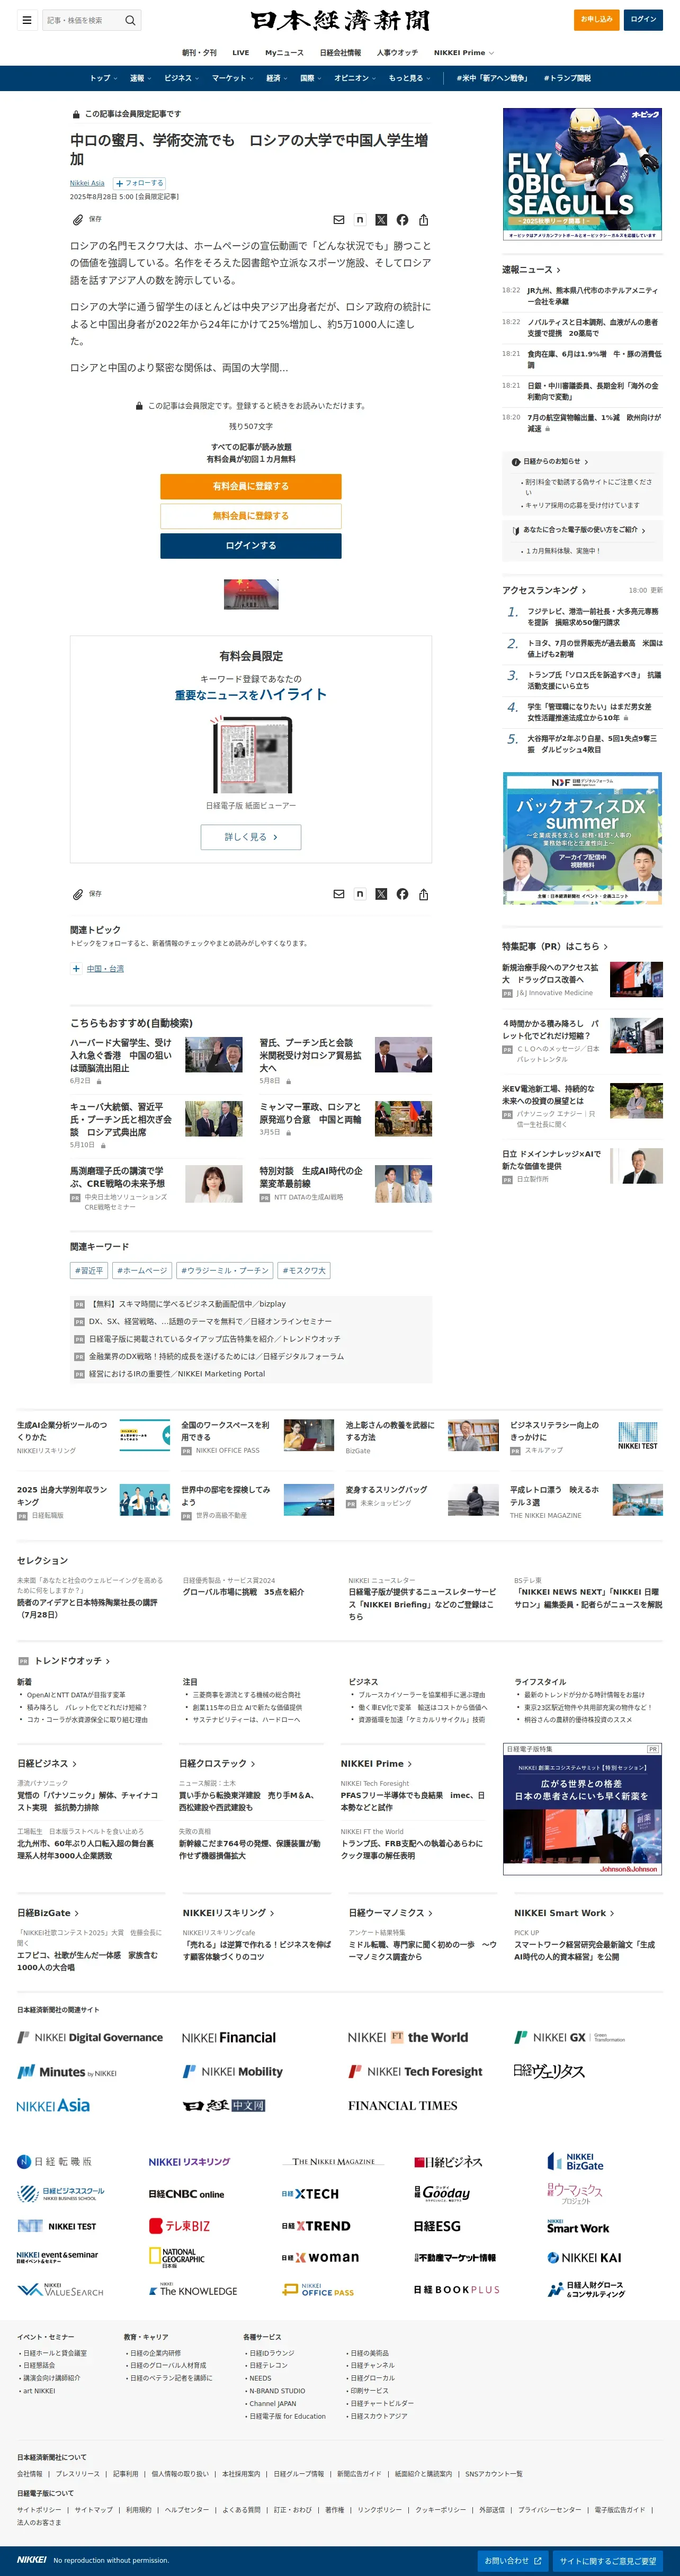Expand the もっと見る navigation dropdown
Screen dimensions: 680x2576
point(409,78)
